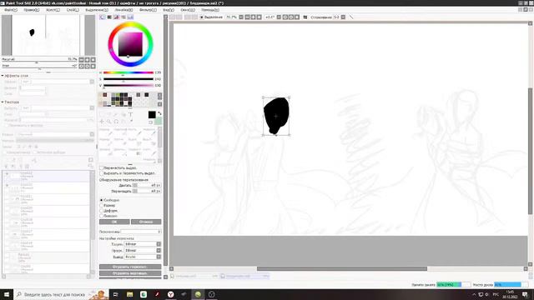Enable Вырезать и Переместить выдел. checkbox
The image size is (534, 300).
(102, 173)
